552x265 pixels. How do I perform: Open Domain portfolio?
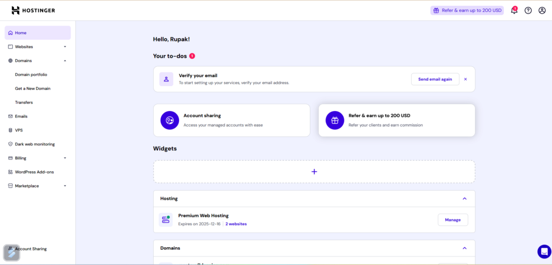coord(31,75)
